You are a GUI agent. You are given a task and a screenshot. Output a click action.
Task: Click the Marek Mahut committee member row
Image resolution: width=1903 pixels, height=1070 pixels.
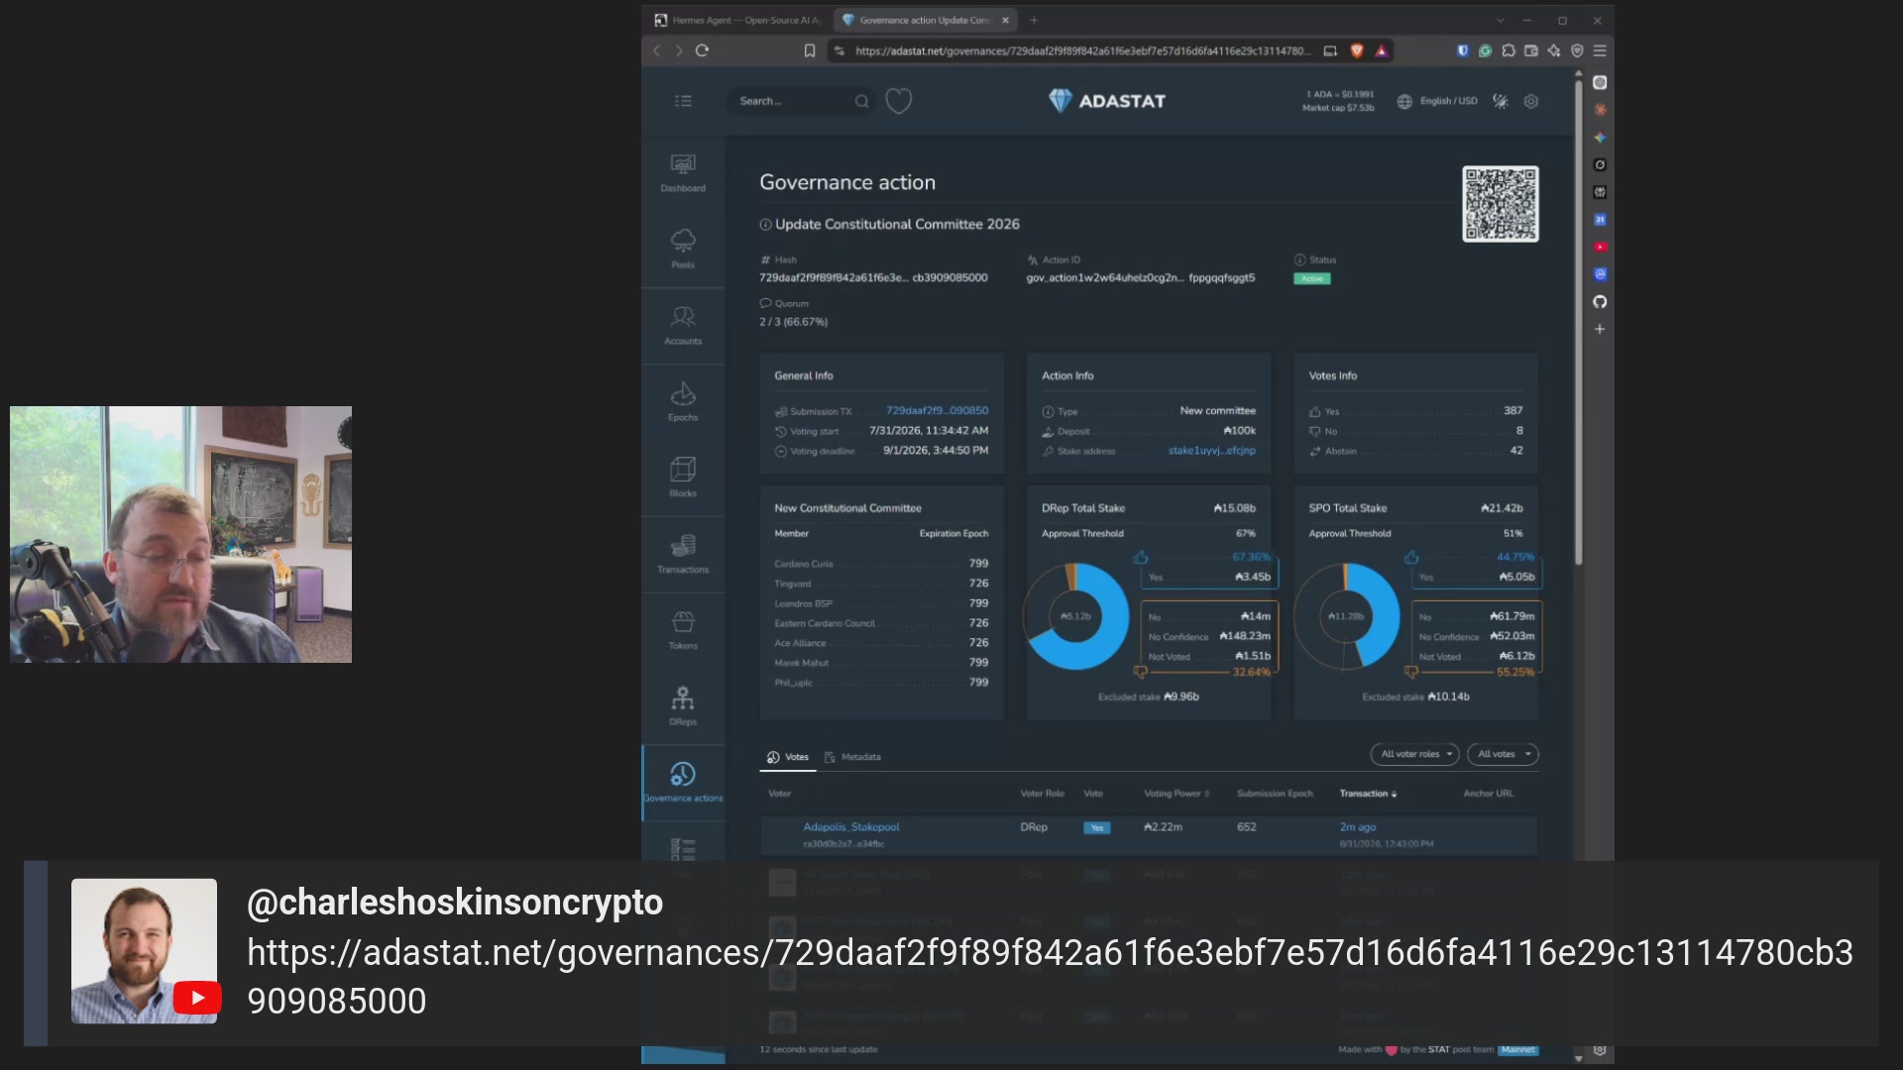point(881,663)
